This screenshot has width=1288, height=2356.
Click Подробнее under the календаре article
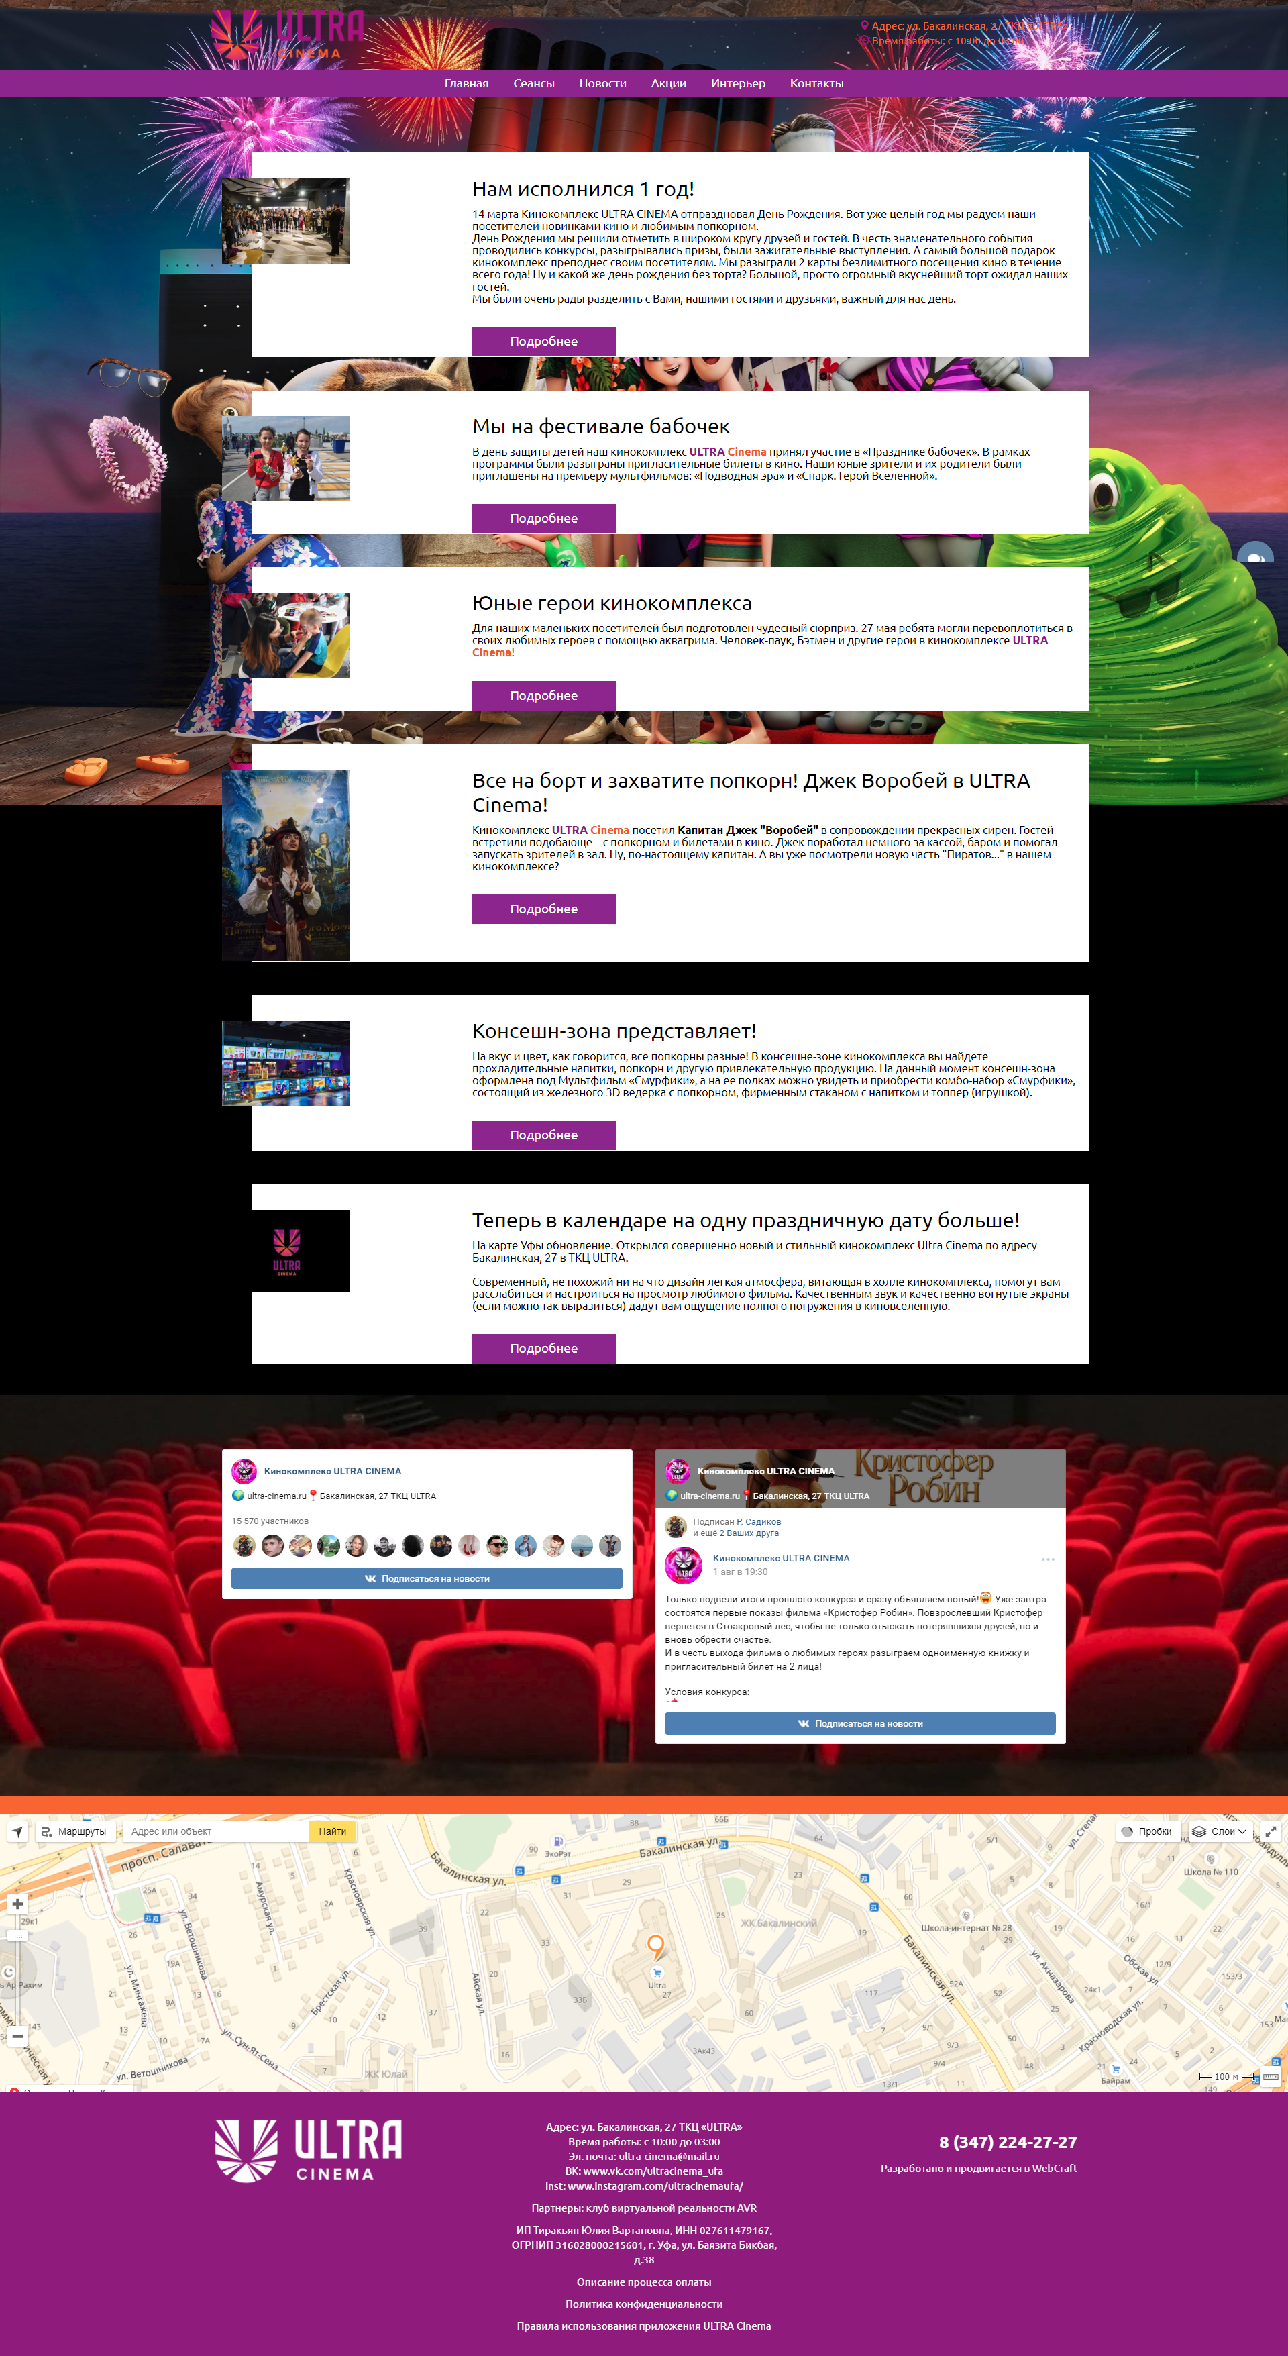(544, 1349)
